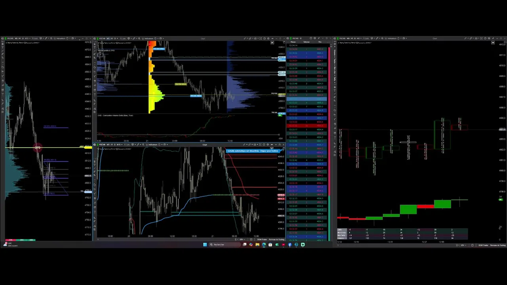Image resolution: width=507 pixels, height=285 pixels.
Task: Open Indicateurs menu in the left profile chart
Action: coord(61,38)
